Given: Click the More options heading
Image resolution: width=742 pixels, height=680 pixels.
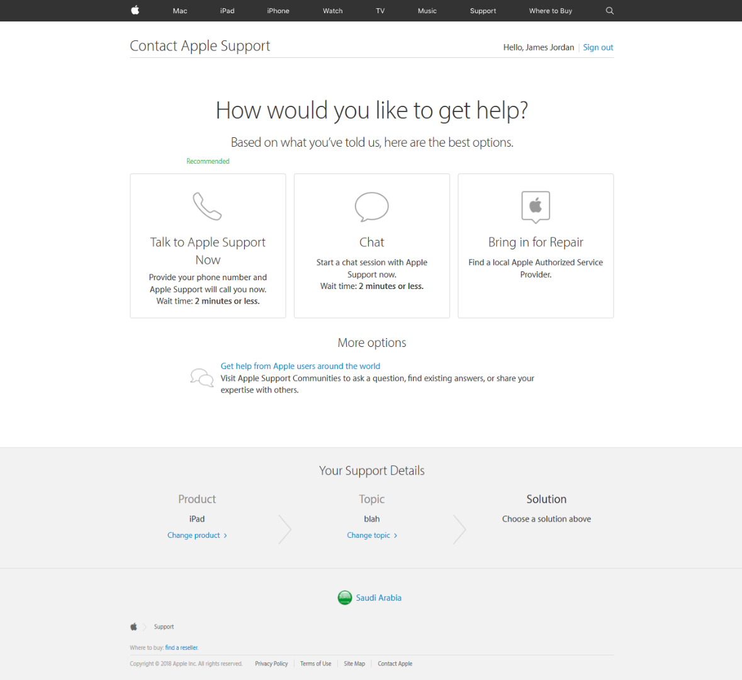Looking at the screenshot, I should coord(371,343).
